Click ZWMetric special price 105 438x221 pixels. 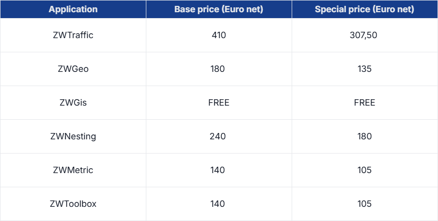pos(365,170)
